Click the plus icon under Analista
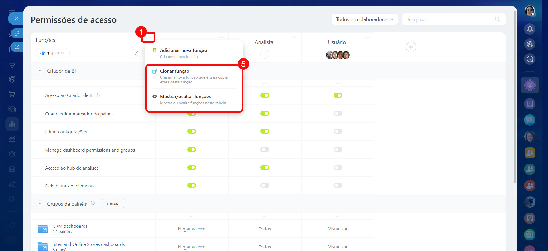Screen dimensions: 548x251 (x=265, y=54)
